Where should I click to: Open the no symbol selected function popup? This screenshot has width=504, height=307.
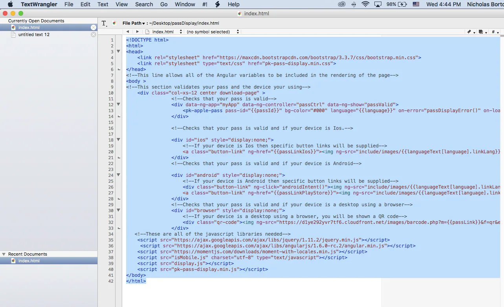213,32
